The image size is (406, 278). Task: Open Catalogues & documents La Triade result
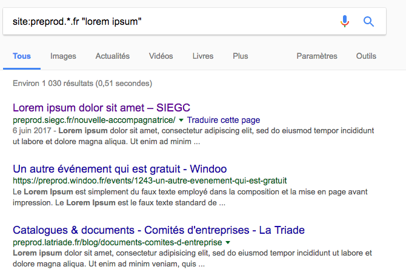pyautogui.click(x=159, y=230)
